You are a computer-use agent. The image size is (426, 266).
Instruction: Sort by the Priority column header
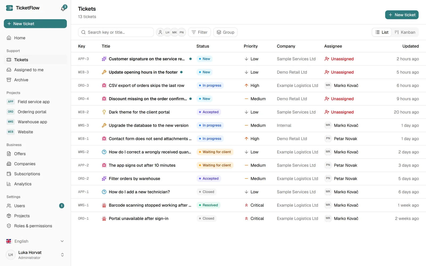click(x=251, y=46)
